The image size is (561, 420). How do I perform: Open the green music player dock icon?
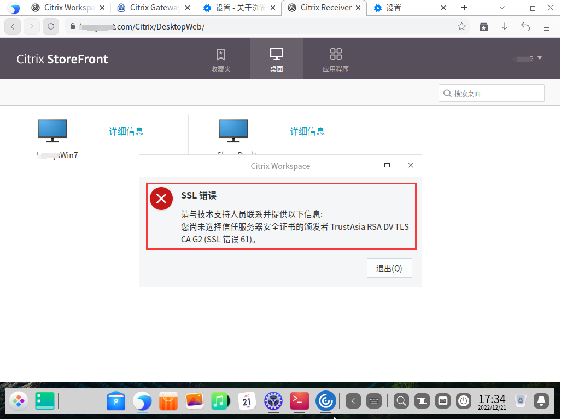click(x=220, y=401)
